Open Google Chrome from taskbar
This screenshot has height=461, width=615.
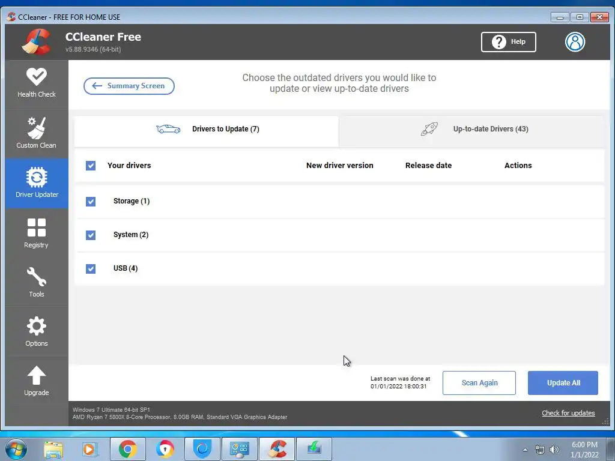point(128,449)
